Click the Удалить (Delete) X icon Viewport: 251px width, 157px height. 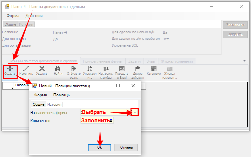pyautogui.click(x=42, y=69)
